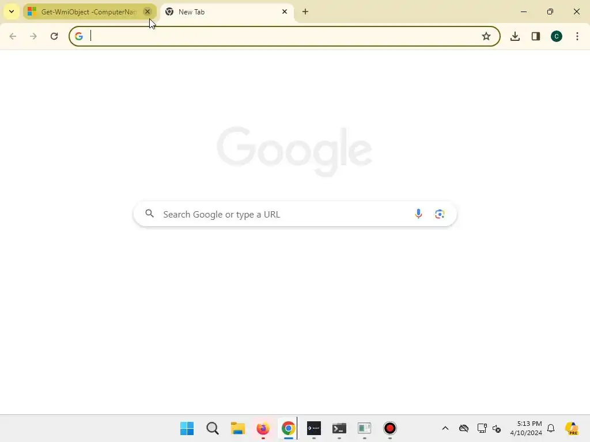This screenshot has height=442, width=590.
Task: Bookmark this tab with the star icon
Action: click(x=486, y=36)
